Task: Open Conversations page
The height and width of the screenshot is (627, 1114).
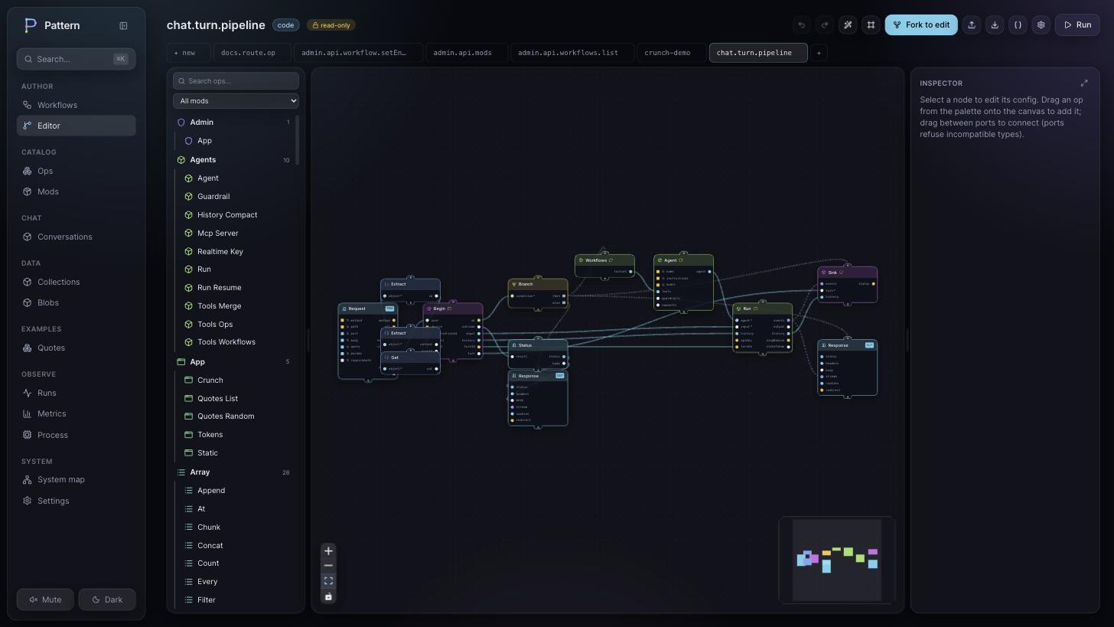Action: pos(77,237)
